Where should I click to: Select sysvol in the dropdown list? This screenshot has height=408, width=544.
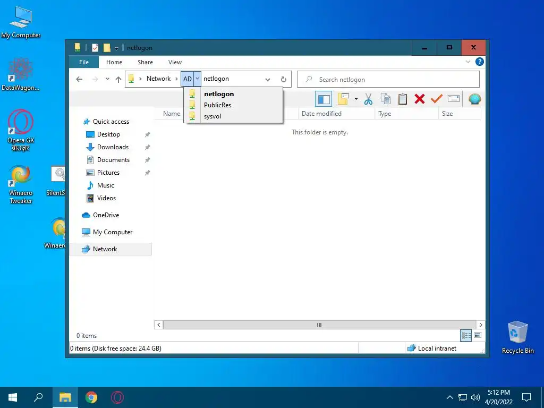click(x=233, y=116)
